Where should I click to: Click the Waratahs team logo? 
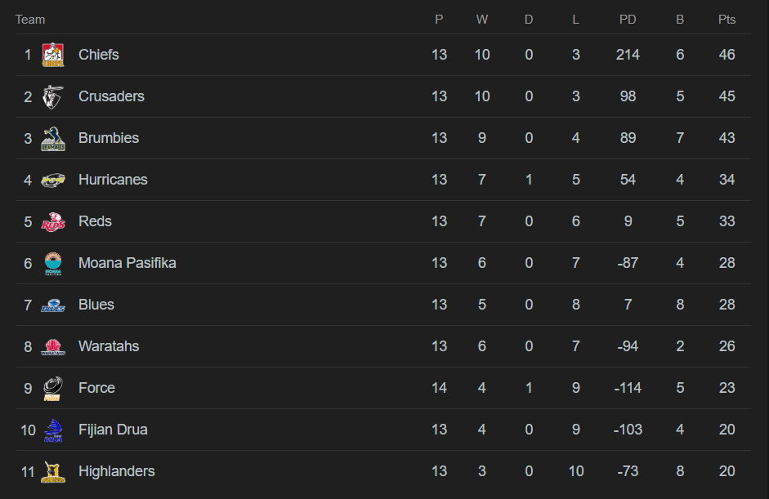click(x=53, y=346)
